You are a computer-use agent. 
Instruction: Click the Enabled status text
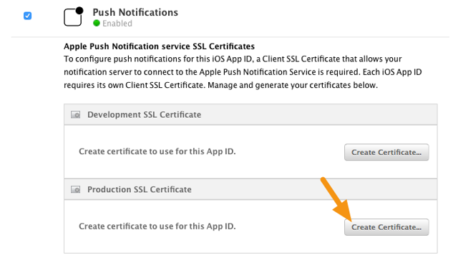point(117,24)
